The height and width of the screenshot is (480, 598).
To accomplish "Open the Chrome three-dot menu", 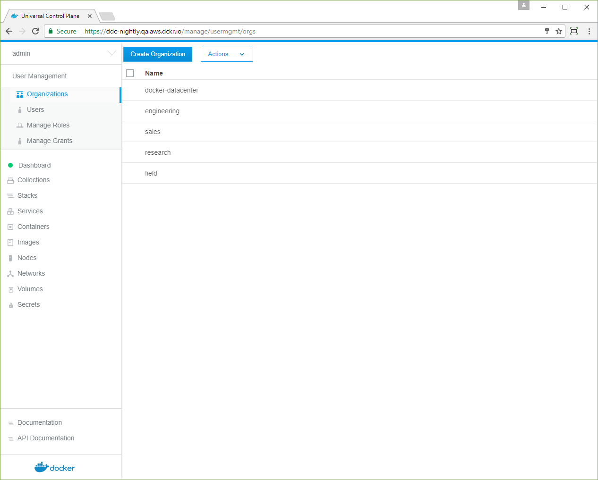I will click(589, 31).
